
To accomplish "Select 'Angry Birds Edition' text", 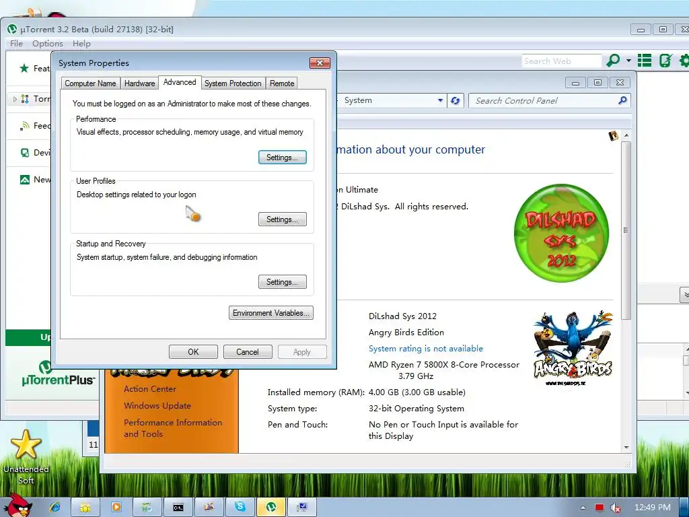I will (406, 333).
